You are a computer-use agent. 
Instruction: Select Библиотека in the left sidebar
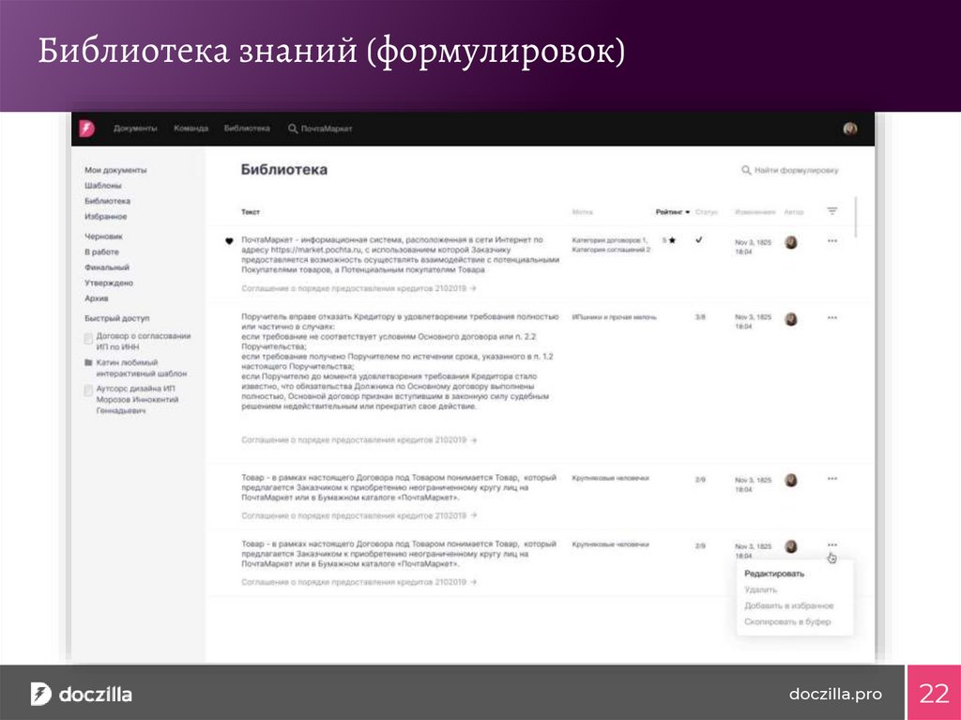[107, 201]
